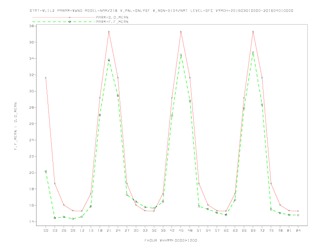Click the green peak circle at hour 69
This screenshot has width=325, height=251.
(253, 52)
